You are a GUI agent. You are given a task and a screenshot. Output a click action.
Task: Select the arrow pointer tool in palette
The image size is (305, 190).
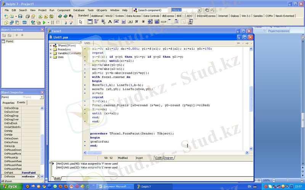tap(80, 22)
